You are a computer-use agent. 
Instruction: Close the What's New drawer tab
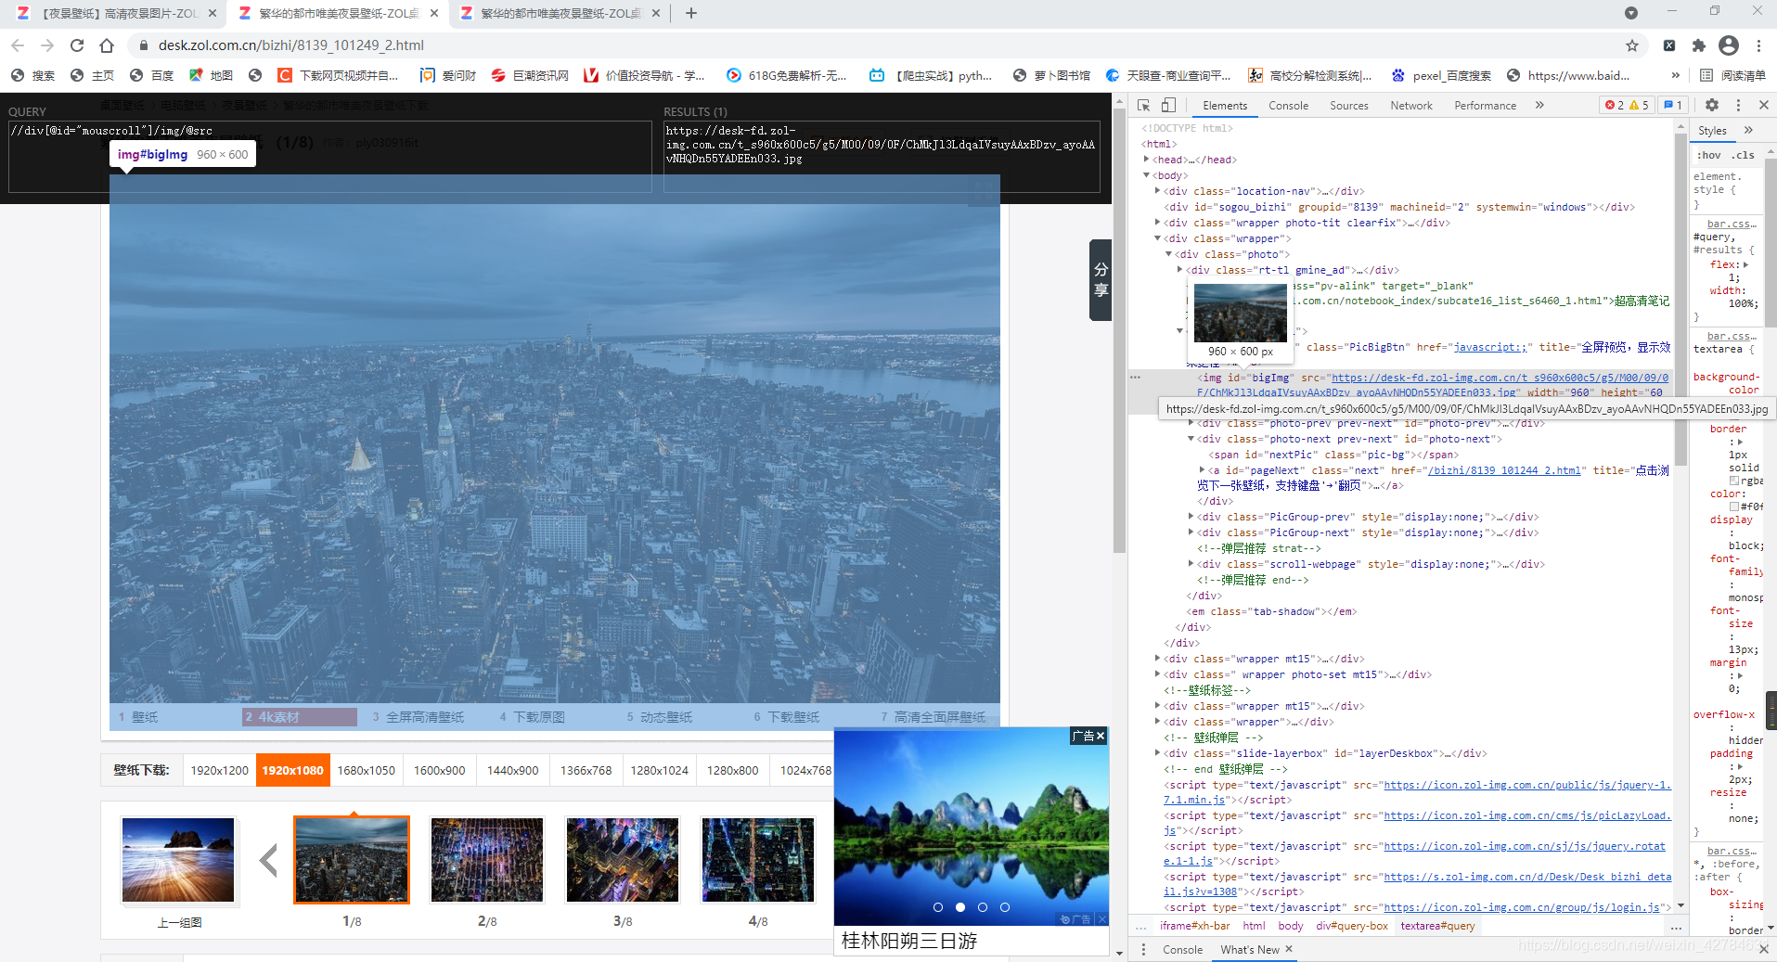1289,949
